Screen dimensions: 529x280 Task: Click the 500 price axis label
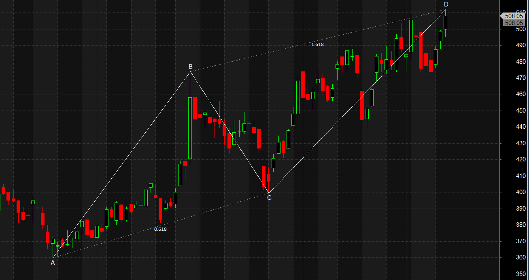click(521, 29)
